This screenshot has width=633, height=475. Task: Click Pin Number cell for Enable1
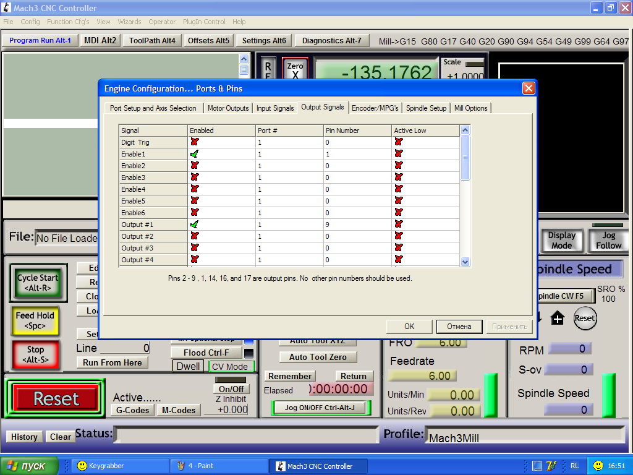[357, 154]
